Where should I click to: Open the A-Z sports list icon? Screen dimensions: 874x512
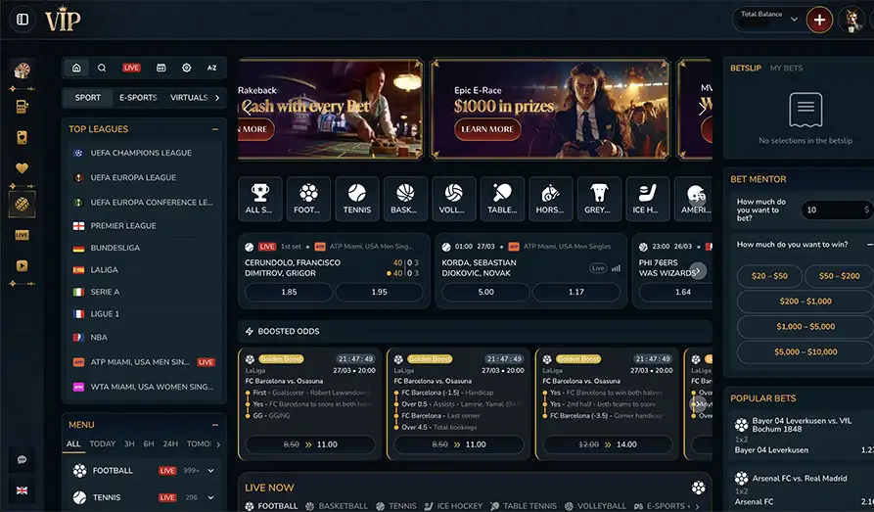pos(211,68)
